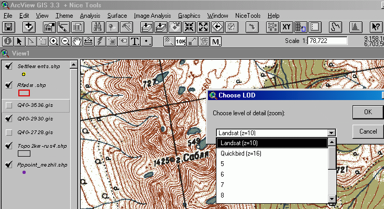Image resolution: width=384 pixels, height=209 pixels.
Task: Select the Draw Point tool
Action: [147, 41]
